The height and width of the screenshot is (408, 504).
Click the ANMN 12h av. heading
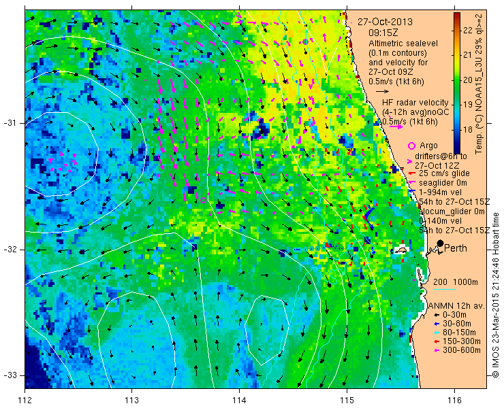[x=455, y=305]
